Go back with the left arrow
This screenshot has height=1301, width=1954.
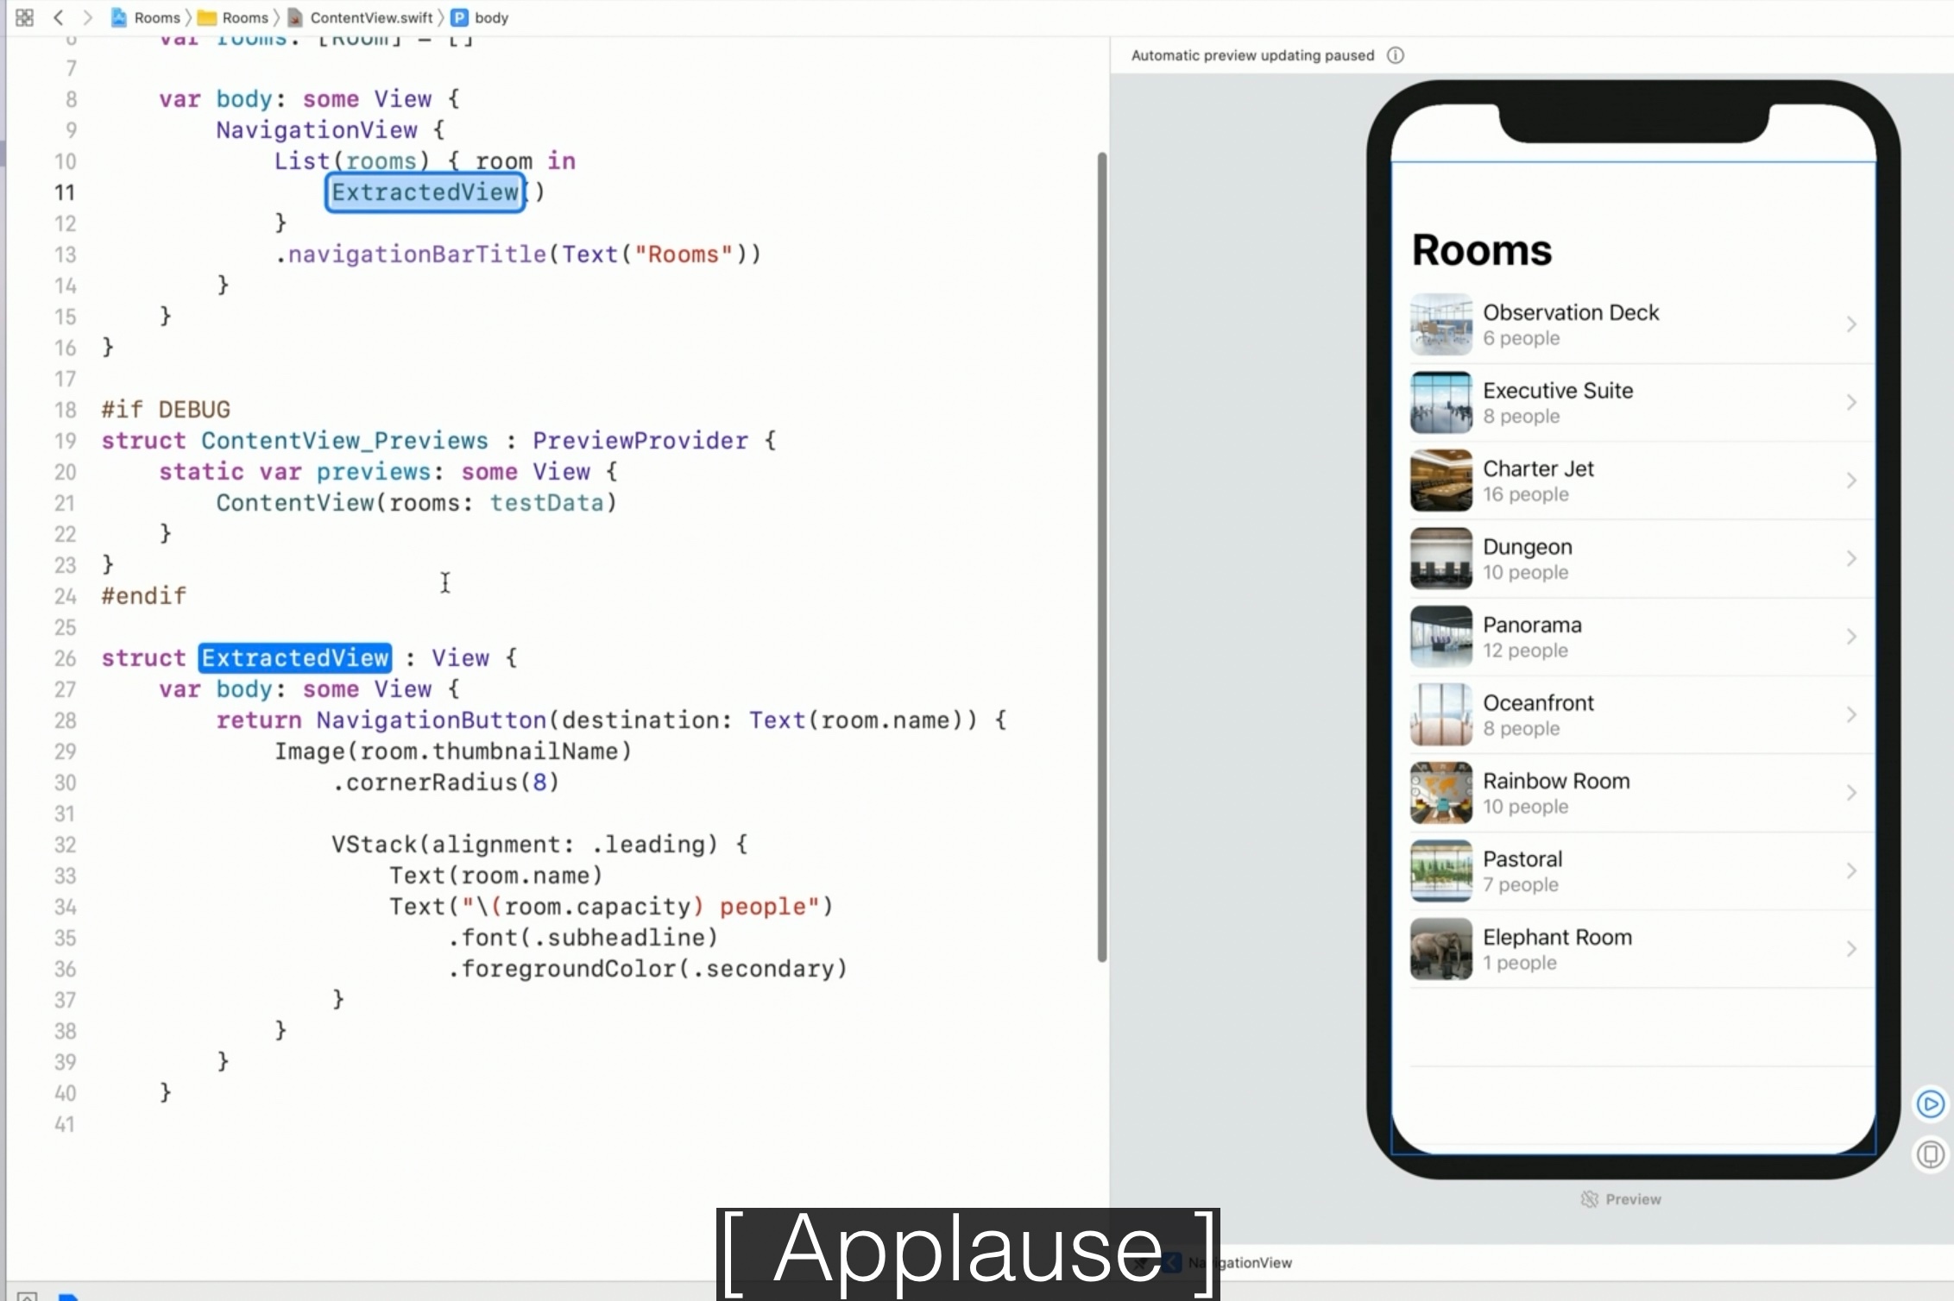coord(59,17)
